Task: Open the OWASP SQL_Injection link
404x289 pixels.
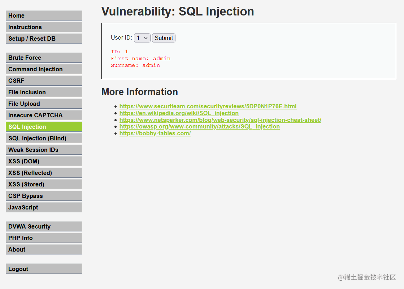Action: pyautogui.click(x=199, y=127)
